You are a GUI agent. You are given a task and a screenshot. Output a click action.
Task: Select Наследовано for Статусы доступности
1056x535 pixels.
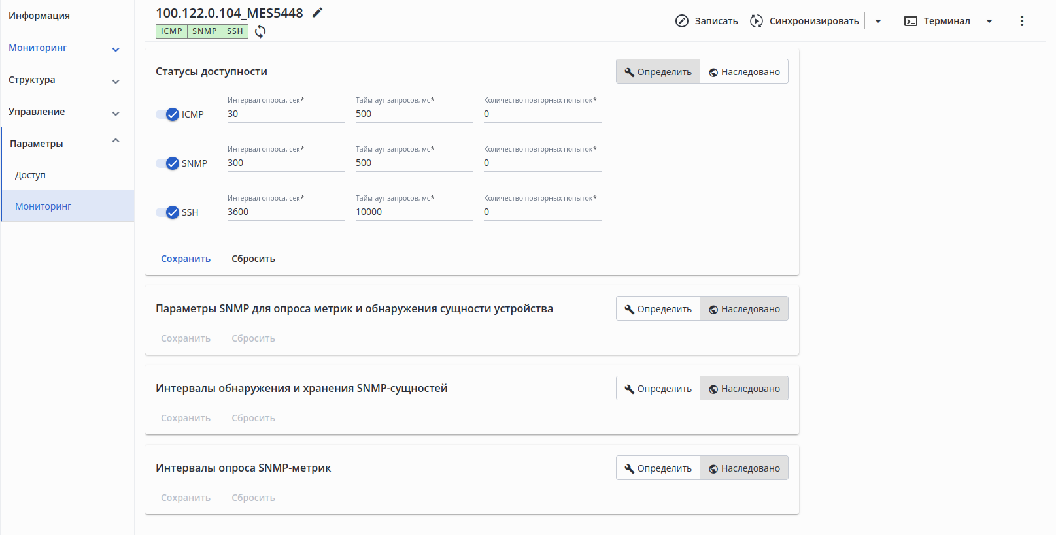744,72
